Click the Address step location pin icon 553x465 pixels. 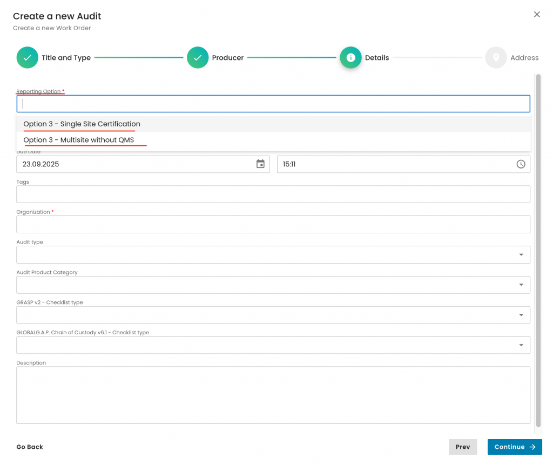[496, 58]
